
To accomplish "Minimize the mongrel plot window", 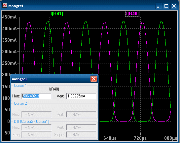I will (x=159, y=6).
